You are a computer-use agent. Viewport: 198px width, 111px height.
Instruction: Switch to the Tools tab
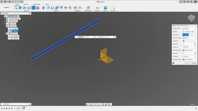tap(47, 4)
